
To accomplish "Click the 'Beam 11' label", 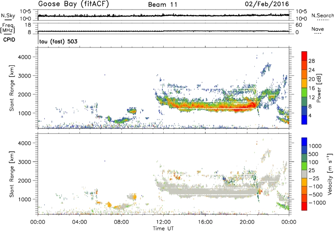I will (163, 5).
